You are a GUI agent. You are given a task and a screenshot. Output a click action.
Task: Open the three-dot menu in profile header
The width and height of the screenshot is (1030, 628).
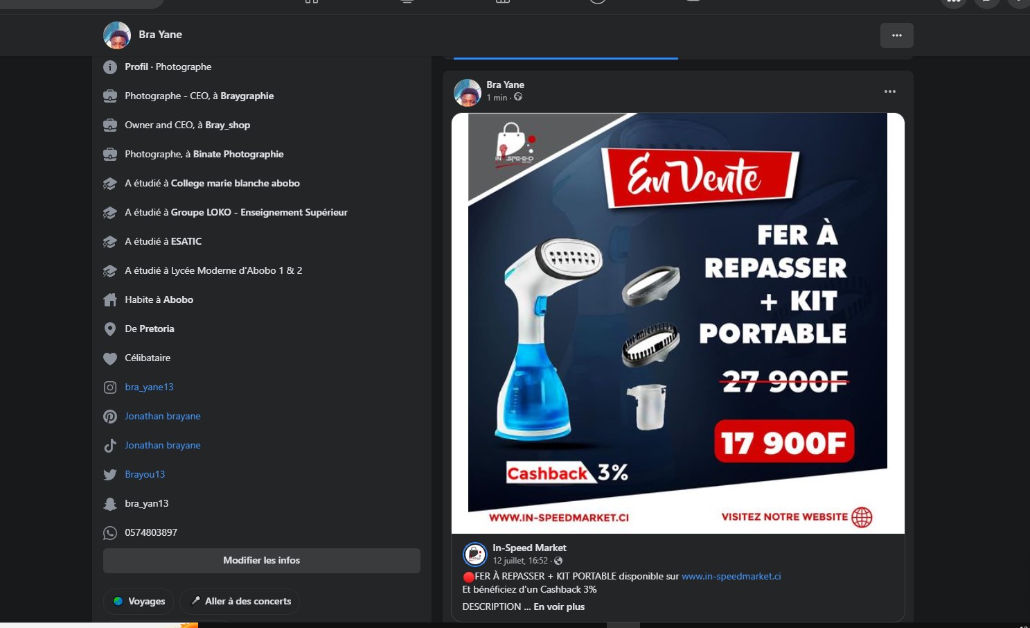(897, 35)
